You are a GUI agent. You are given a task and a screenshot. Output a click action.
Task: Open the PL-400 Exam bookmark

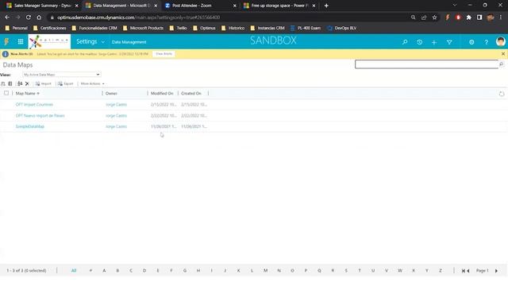(305, 29)
